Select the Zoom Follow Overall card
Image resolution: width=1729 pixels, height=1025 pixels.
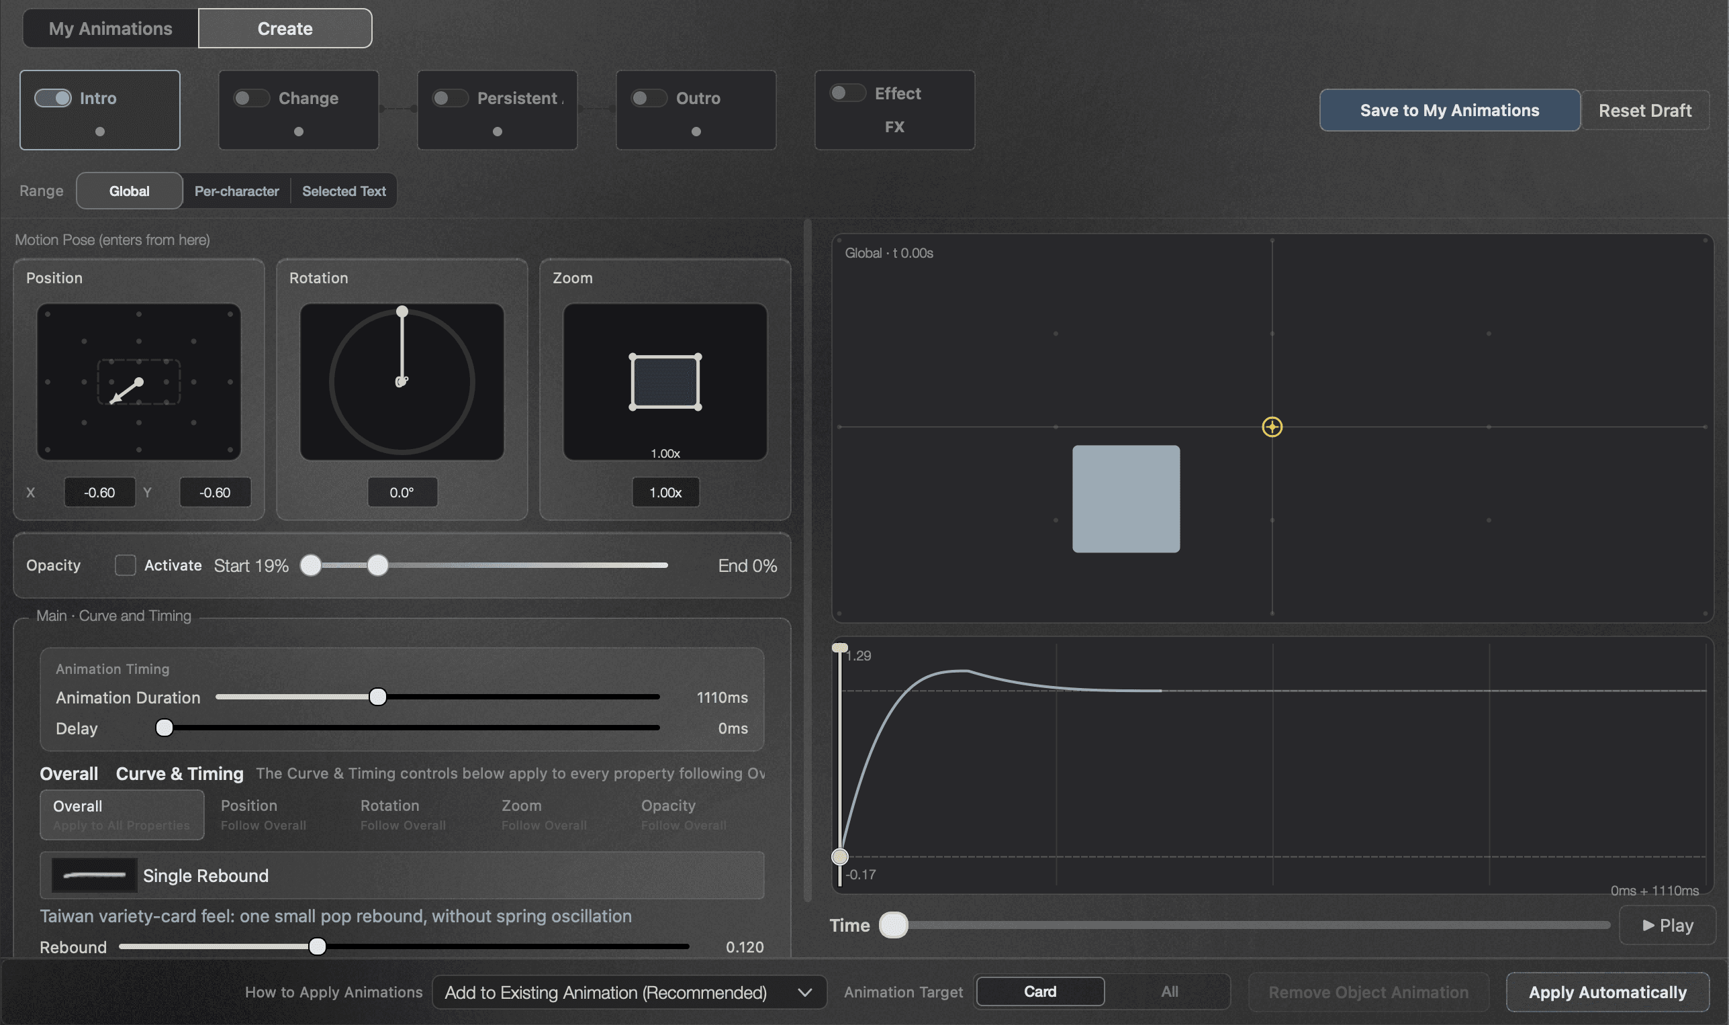[545, 815]
